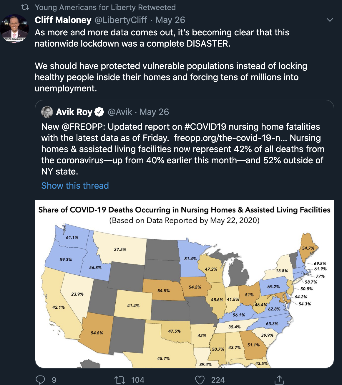Expand the tweet options chevron
342x385 pixels.
point(330,20)
